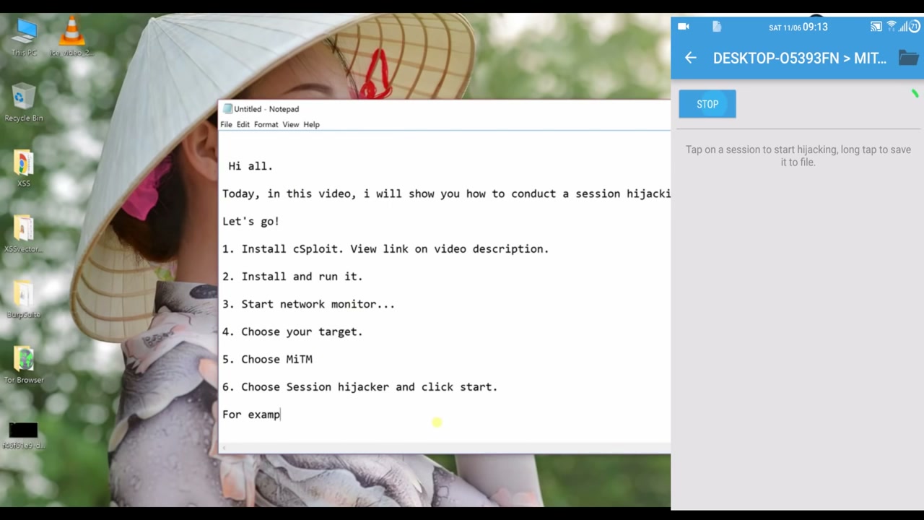The image size is (924, 520).
Task: Open the Help menu in Notepad
Action: [311, 124]
